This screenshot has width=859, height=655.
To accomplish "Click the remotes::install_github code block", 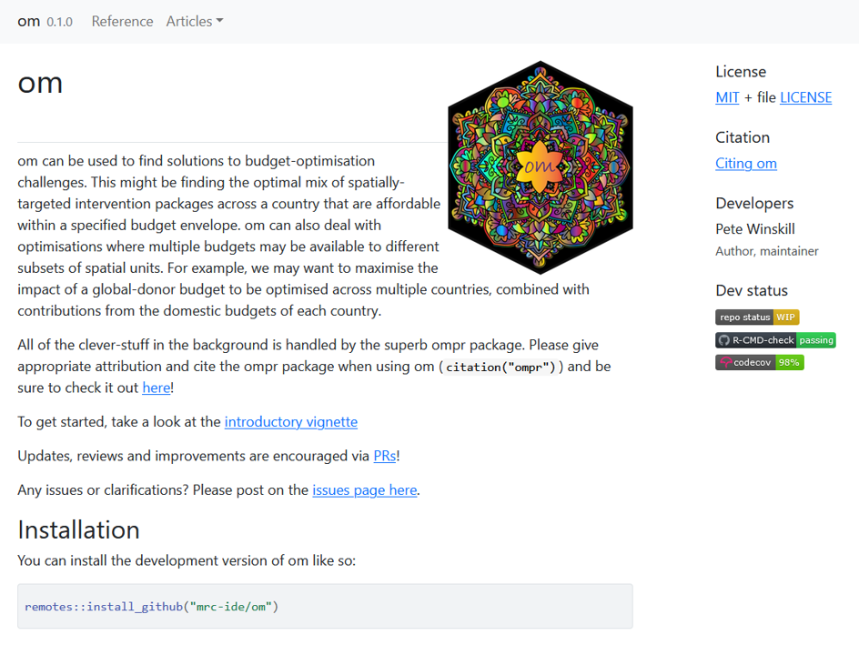I will click(325, 606).
